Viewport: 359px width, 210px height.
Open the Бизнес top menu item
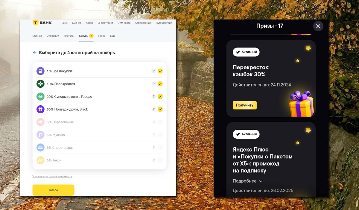coord(77,23)
